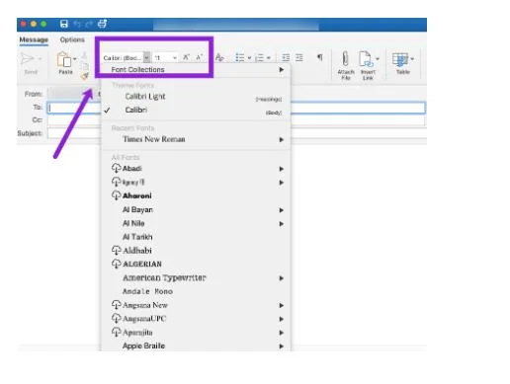Apply numbered list formatting
Screen dimensions: 510x384
tap(260, 58)
